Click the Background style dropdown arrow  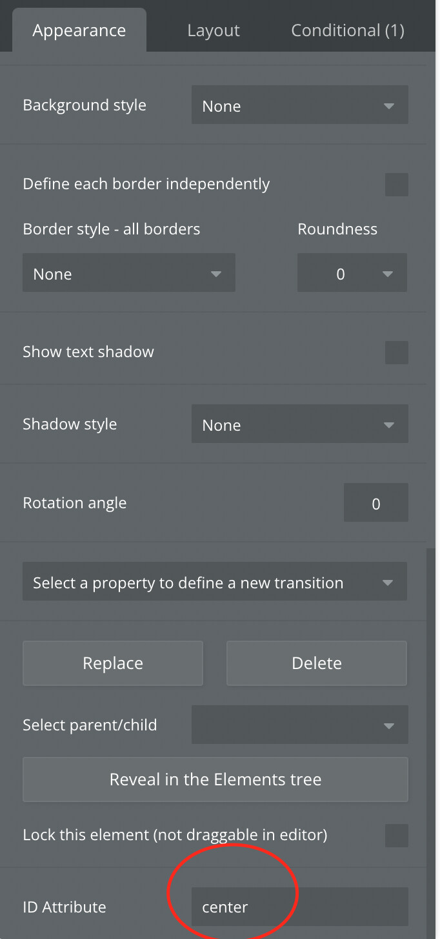pyautogui.click(x=388, y=106)
